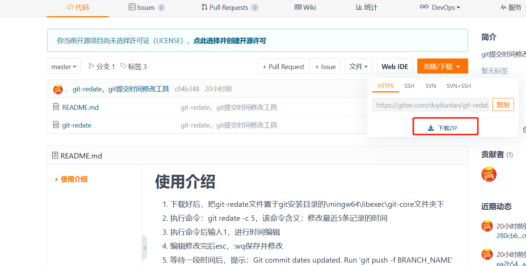Click the tag icon beside 标签

pyautogui.click(x=123, y=66)
